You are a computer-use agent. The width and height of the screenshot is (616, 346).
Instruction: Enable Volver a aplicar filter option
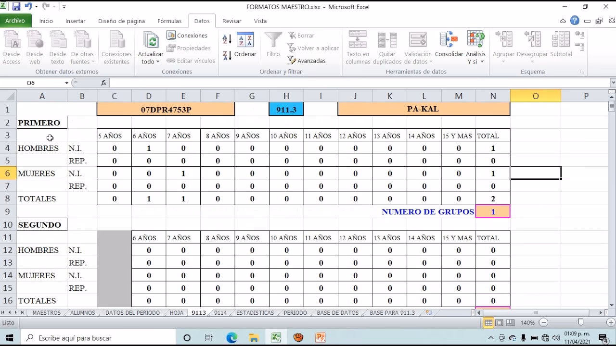[313, 49]
